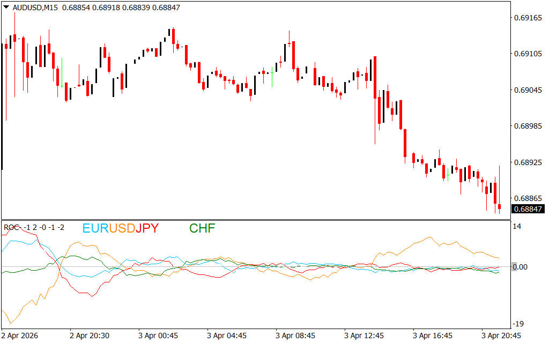Click the last red candle at the chart's right edge
549x343 pixels.
pos(499,206)
